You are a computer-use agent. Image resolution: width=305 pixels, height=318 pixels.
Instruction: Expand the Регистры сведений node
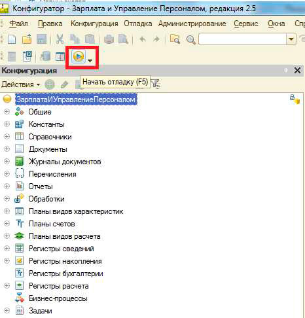[7, 248]
